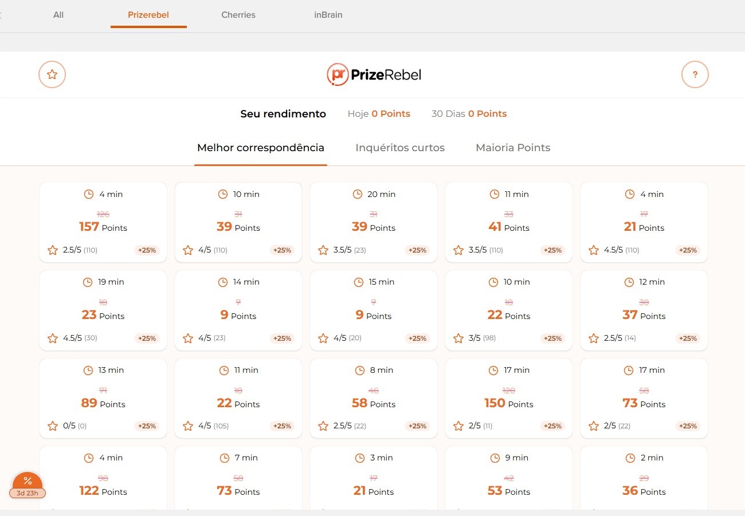Select the Prizerebel provider tab
The height and width of the screenshot is (516, 745).
point(148,15)
